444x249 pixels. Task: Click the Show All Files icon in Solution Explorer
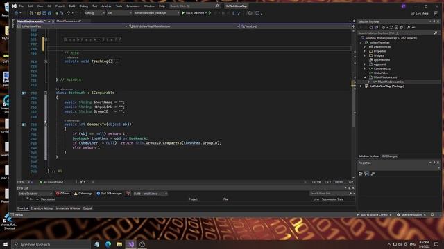(401, 28)
